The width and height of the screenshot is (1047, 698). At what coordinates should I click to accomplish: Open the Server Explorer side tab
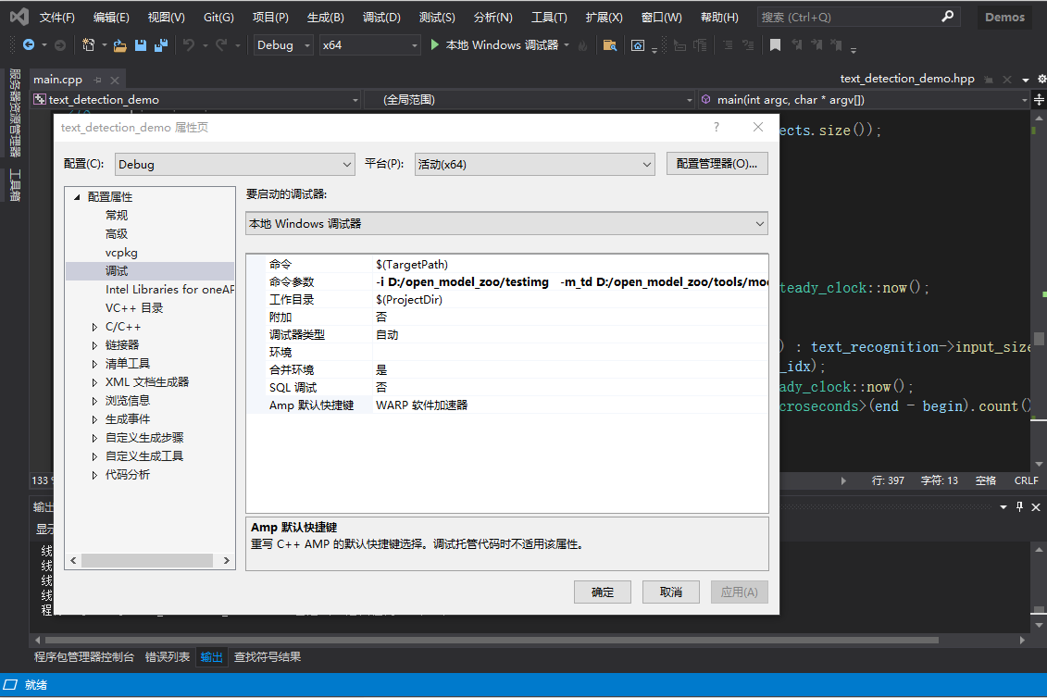pyautogui.click(x=15, y=112)
